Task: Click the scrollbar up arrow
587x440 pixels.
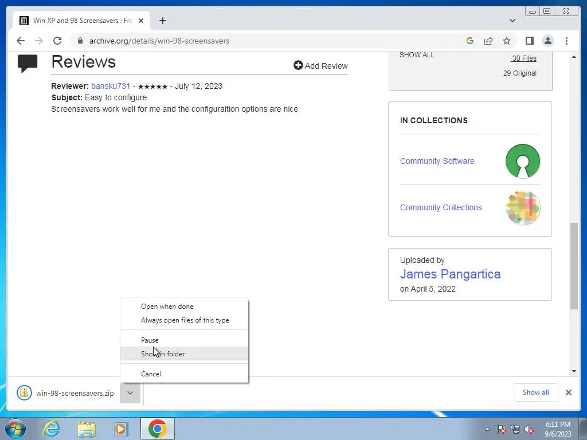Action: 574,57
